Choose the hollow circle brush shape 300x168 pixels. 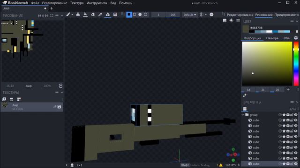(x=146, y=14)
